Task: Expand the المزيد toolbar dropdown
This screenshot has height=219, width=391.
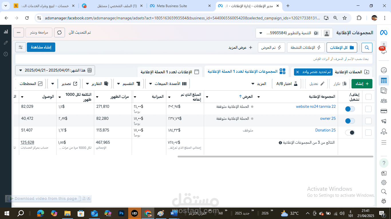Action: coord(258,84)
